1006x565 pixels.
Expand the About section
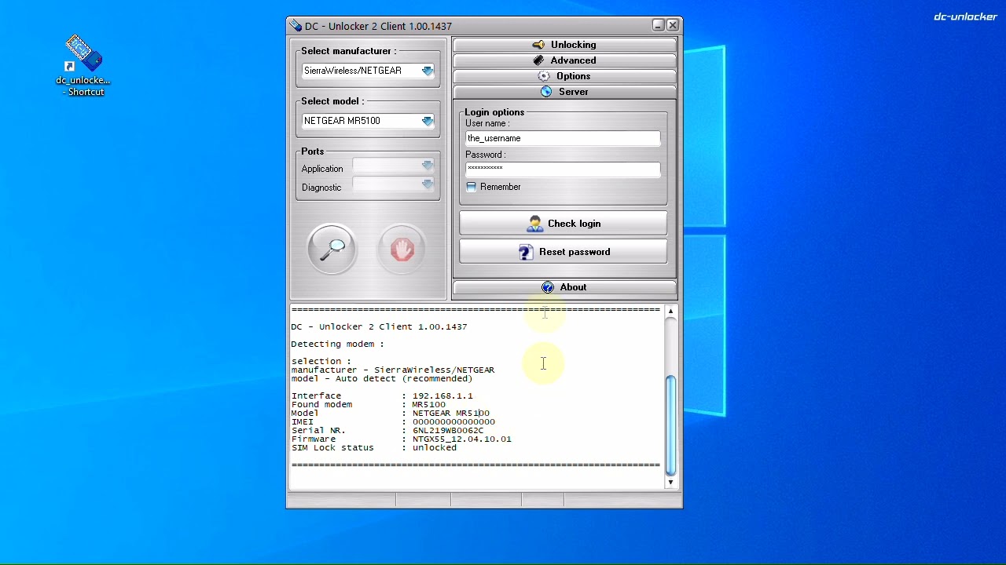564,287
